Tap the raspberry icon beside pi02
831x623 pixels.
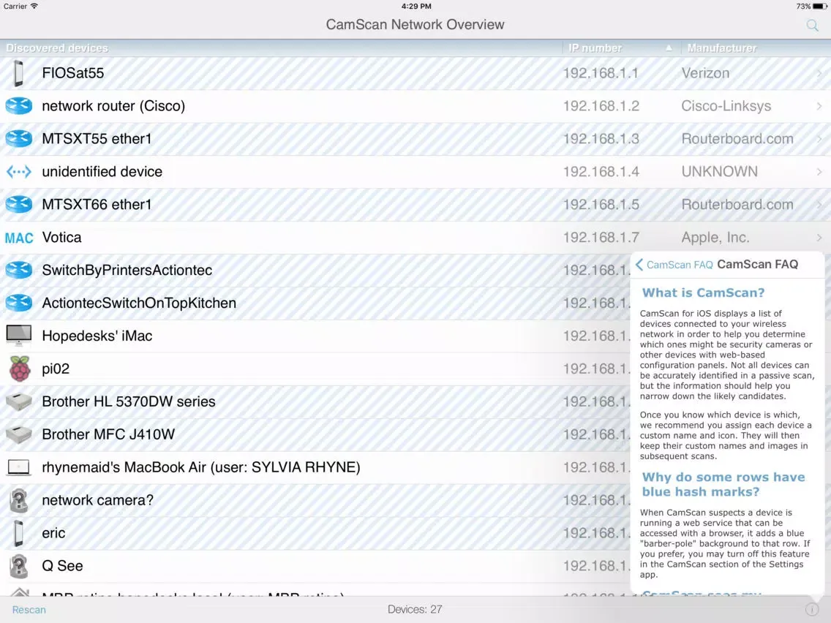point(20,369)
